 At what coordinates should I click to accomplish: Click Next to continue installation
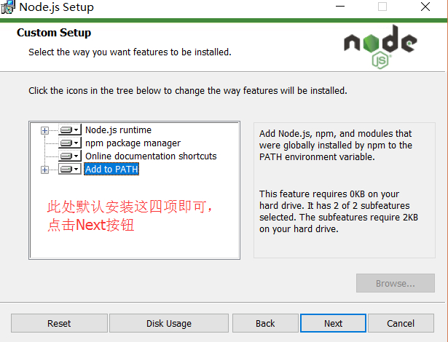pos(333,323)
